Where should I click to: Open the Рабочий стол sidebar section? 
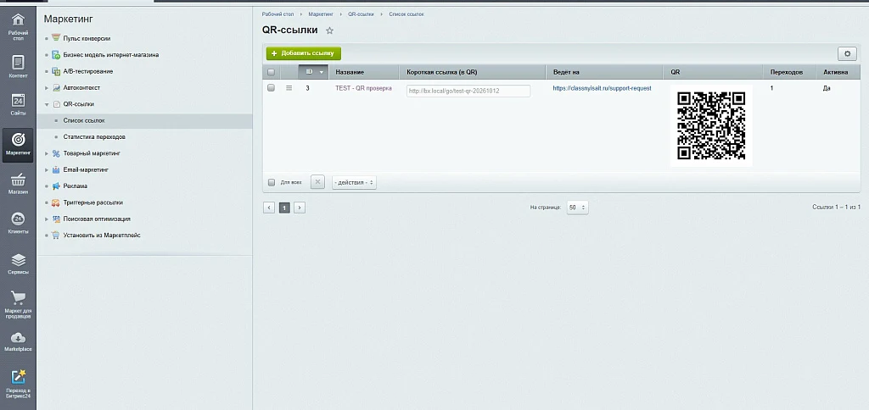[18, 27]
